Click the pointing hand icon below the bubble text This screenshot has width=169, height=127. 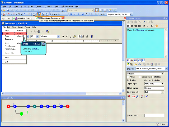[128, 60]
